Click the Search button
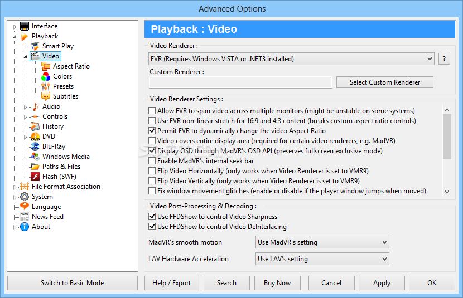463x298 pixels. pyautogui.click(x=227, y=283)
